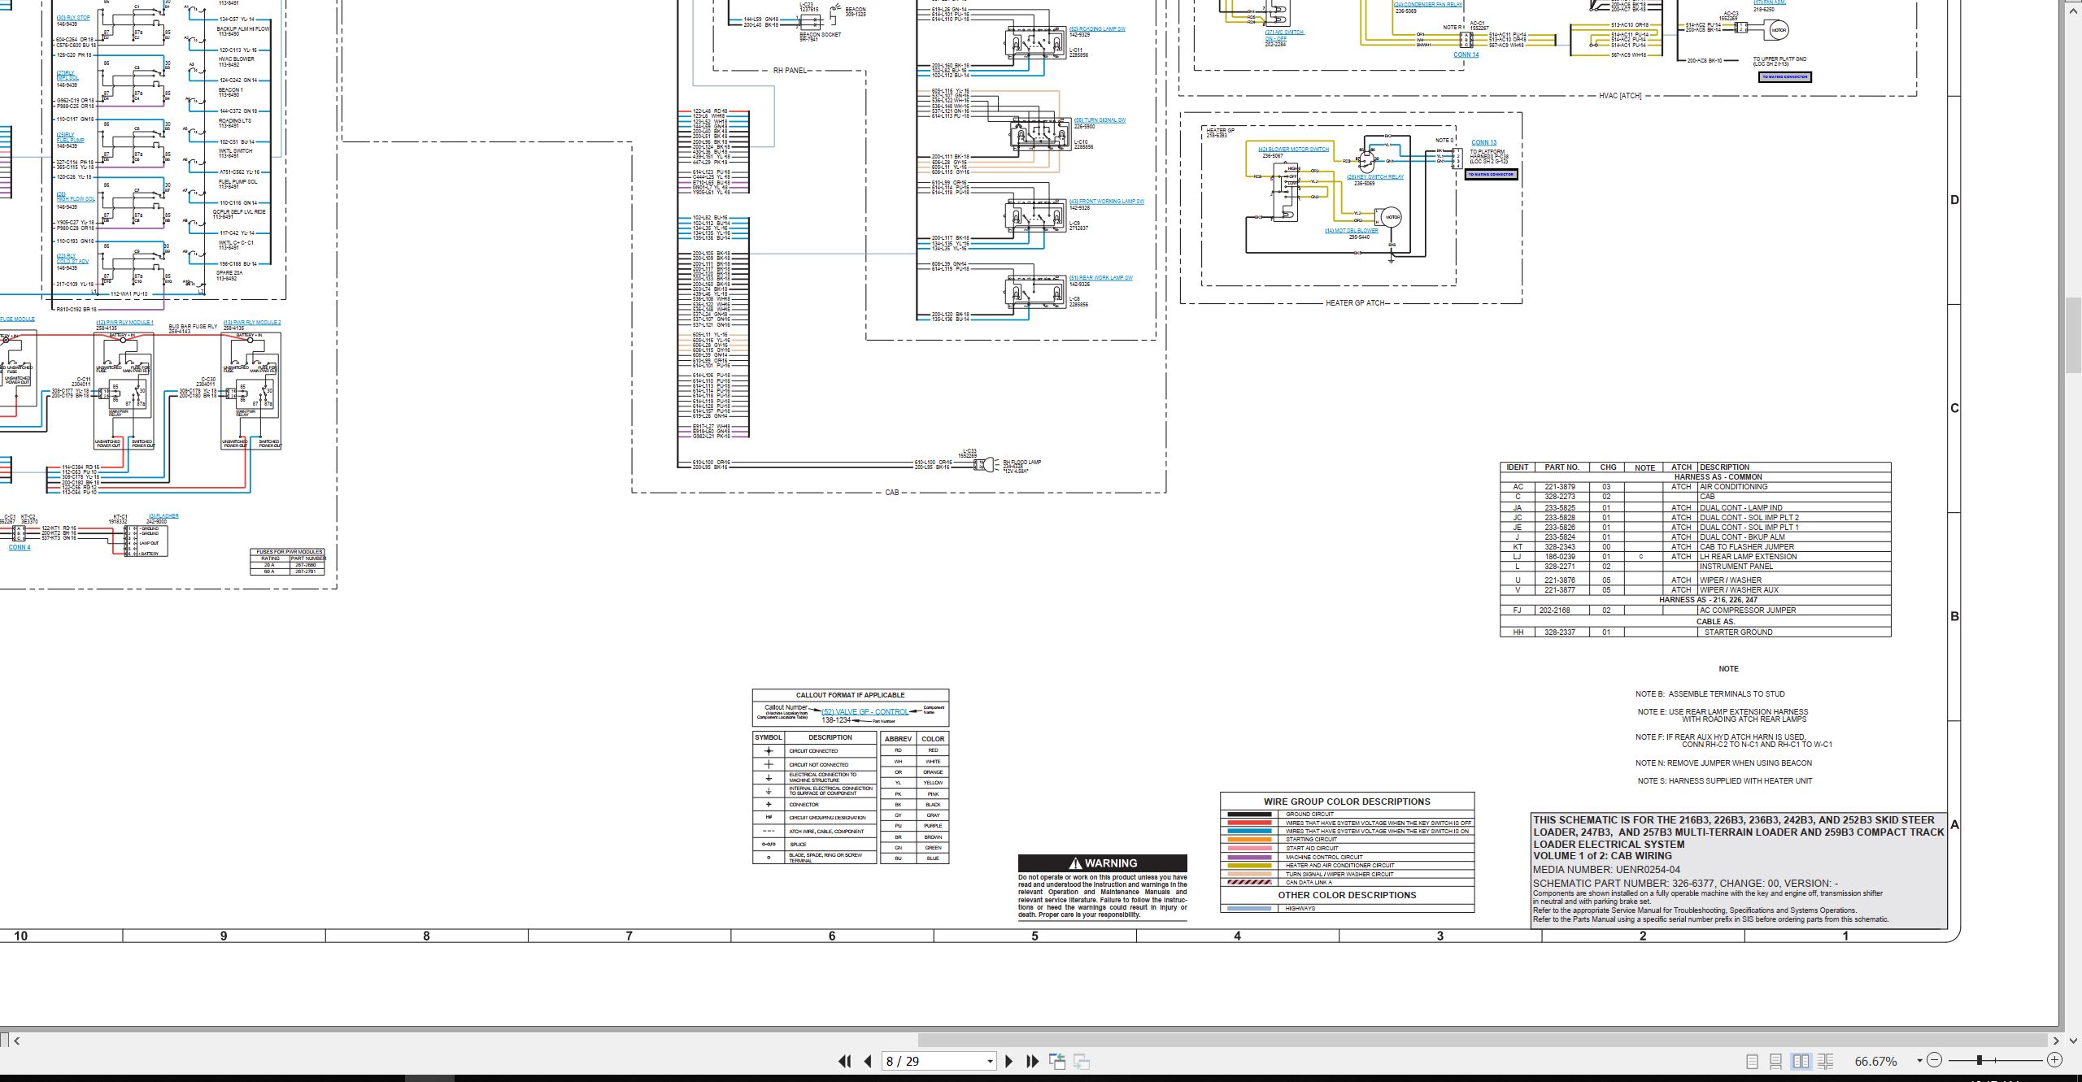Open the (3) FLASHER link

click(x=163, y=516)
